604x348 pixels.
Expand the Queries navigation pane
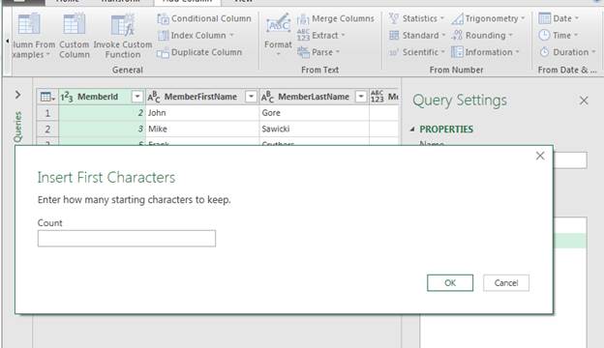17,95
